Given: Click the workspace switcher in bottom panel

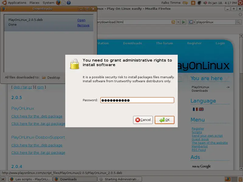Looking at the screenshot, I should (231, 179).
